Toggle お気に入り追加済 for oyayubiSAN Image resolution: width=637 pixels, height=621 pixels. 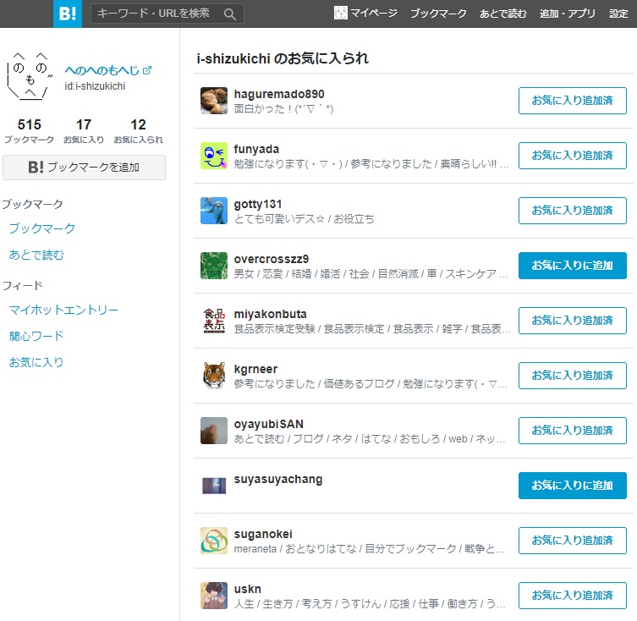point(573,431)
